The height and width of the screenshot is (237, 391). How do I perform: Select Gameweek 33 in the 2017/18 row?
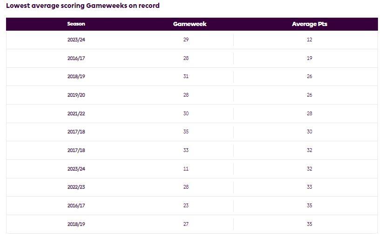pyautogui.click(x=186, y=150)
